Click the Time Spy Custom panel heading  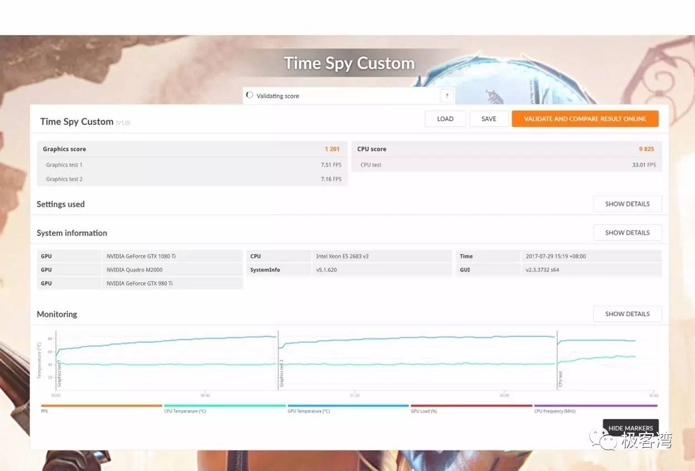(77, 121)
